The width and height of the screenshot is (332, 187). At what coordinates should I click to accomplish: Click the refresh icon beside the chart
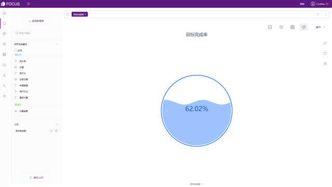pos(325,54)
